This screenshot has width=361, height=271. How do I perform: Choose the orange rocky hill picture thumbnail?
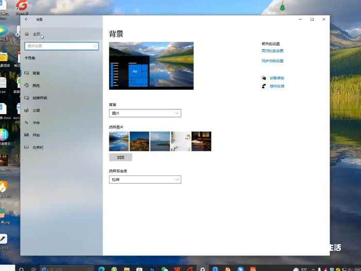pos(140,141)
